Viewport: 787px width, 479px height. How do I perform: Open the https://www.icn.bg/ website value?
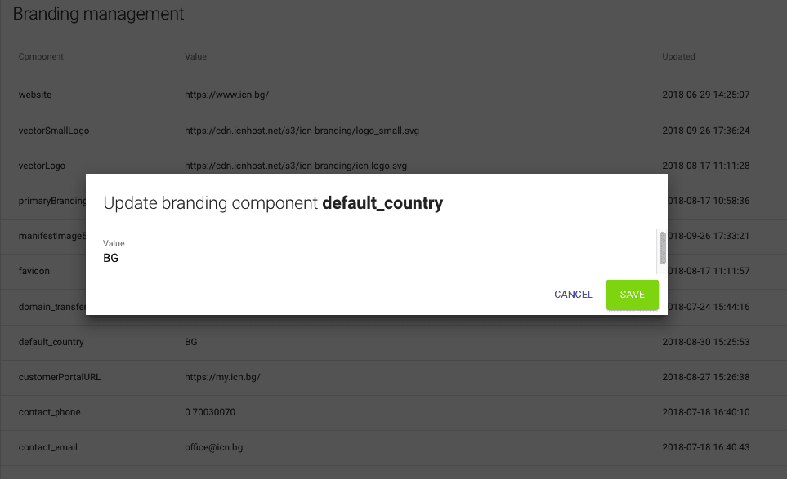pyautogui.click(x=226, y=95)
